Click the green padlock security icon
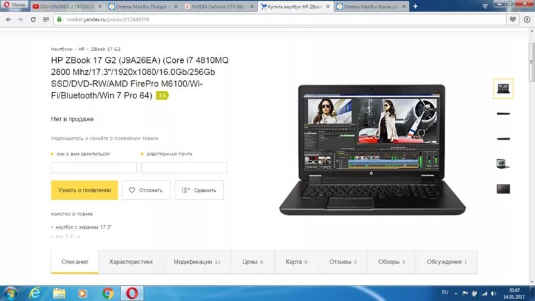 click(x=60, y=19)
